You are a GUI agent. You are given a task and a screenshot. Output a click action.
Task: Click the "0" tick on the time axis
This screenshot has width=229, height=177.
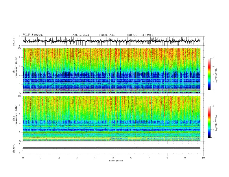23,158
